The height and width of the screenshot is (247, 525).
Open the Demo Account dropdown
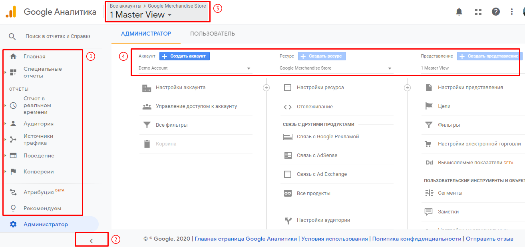click(x=195, y=68)
